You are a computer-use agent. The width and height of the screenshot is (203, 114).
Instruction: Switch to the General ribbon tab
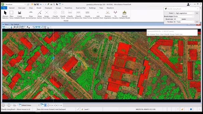(12, 8)
